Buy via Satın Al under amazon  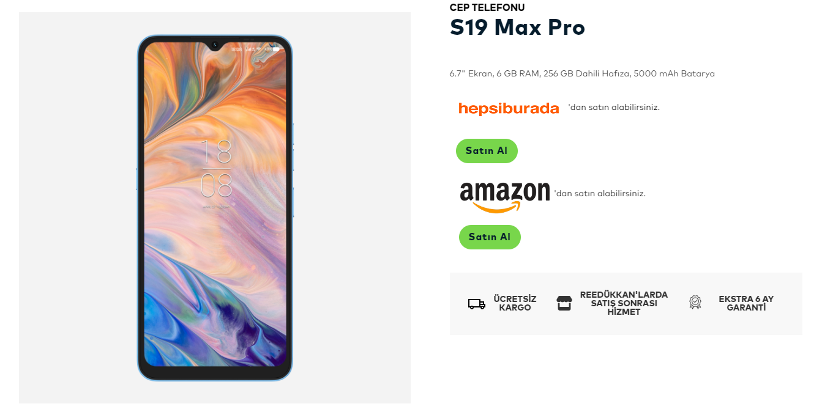[x=490, y=237]
